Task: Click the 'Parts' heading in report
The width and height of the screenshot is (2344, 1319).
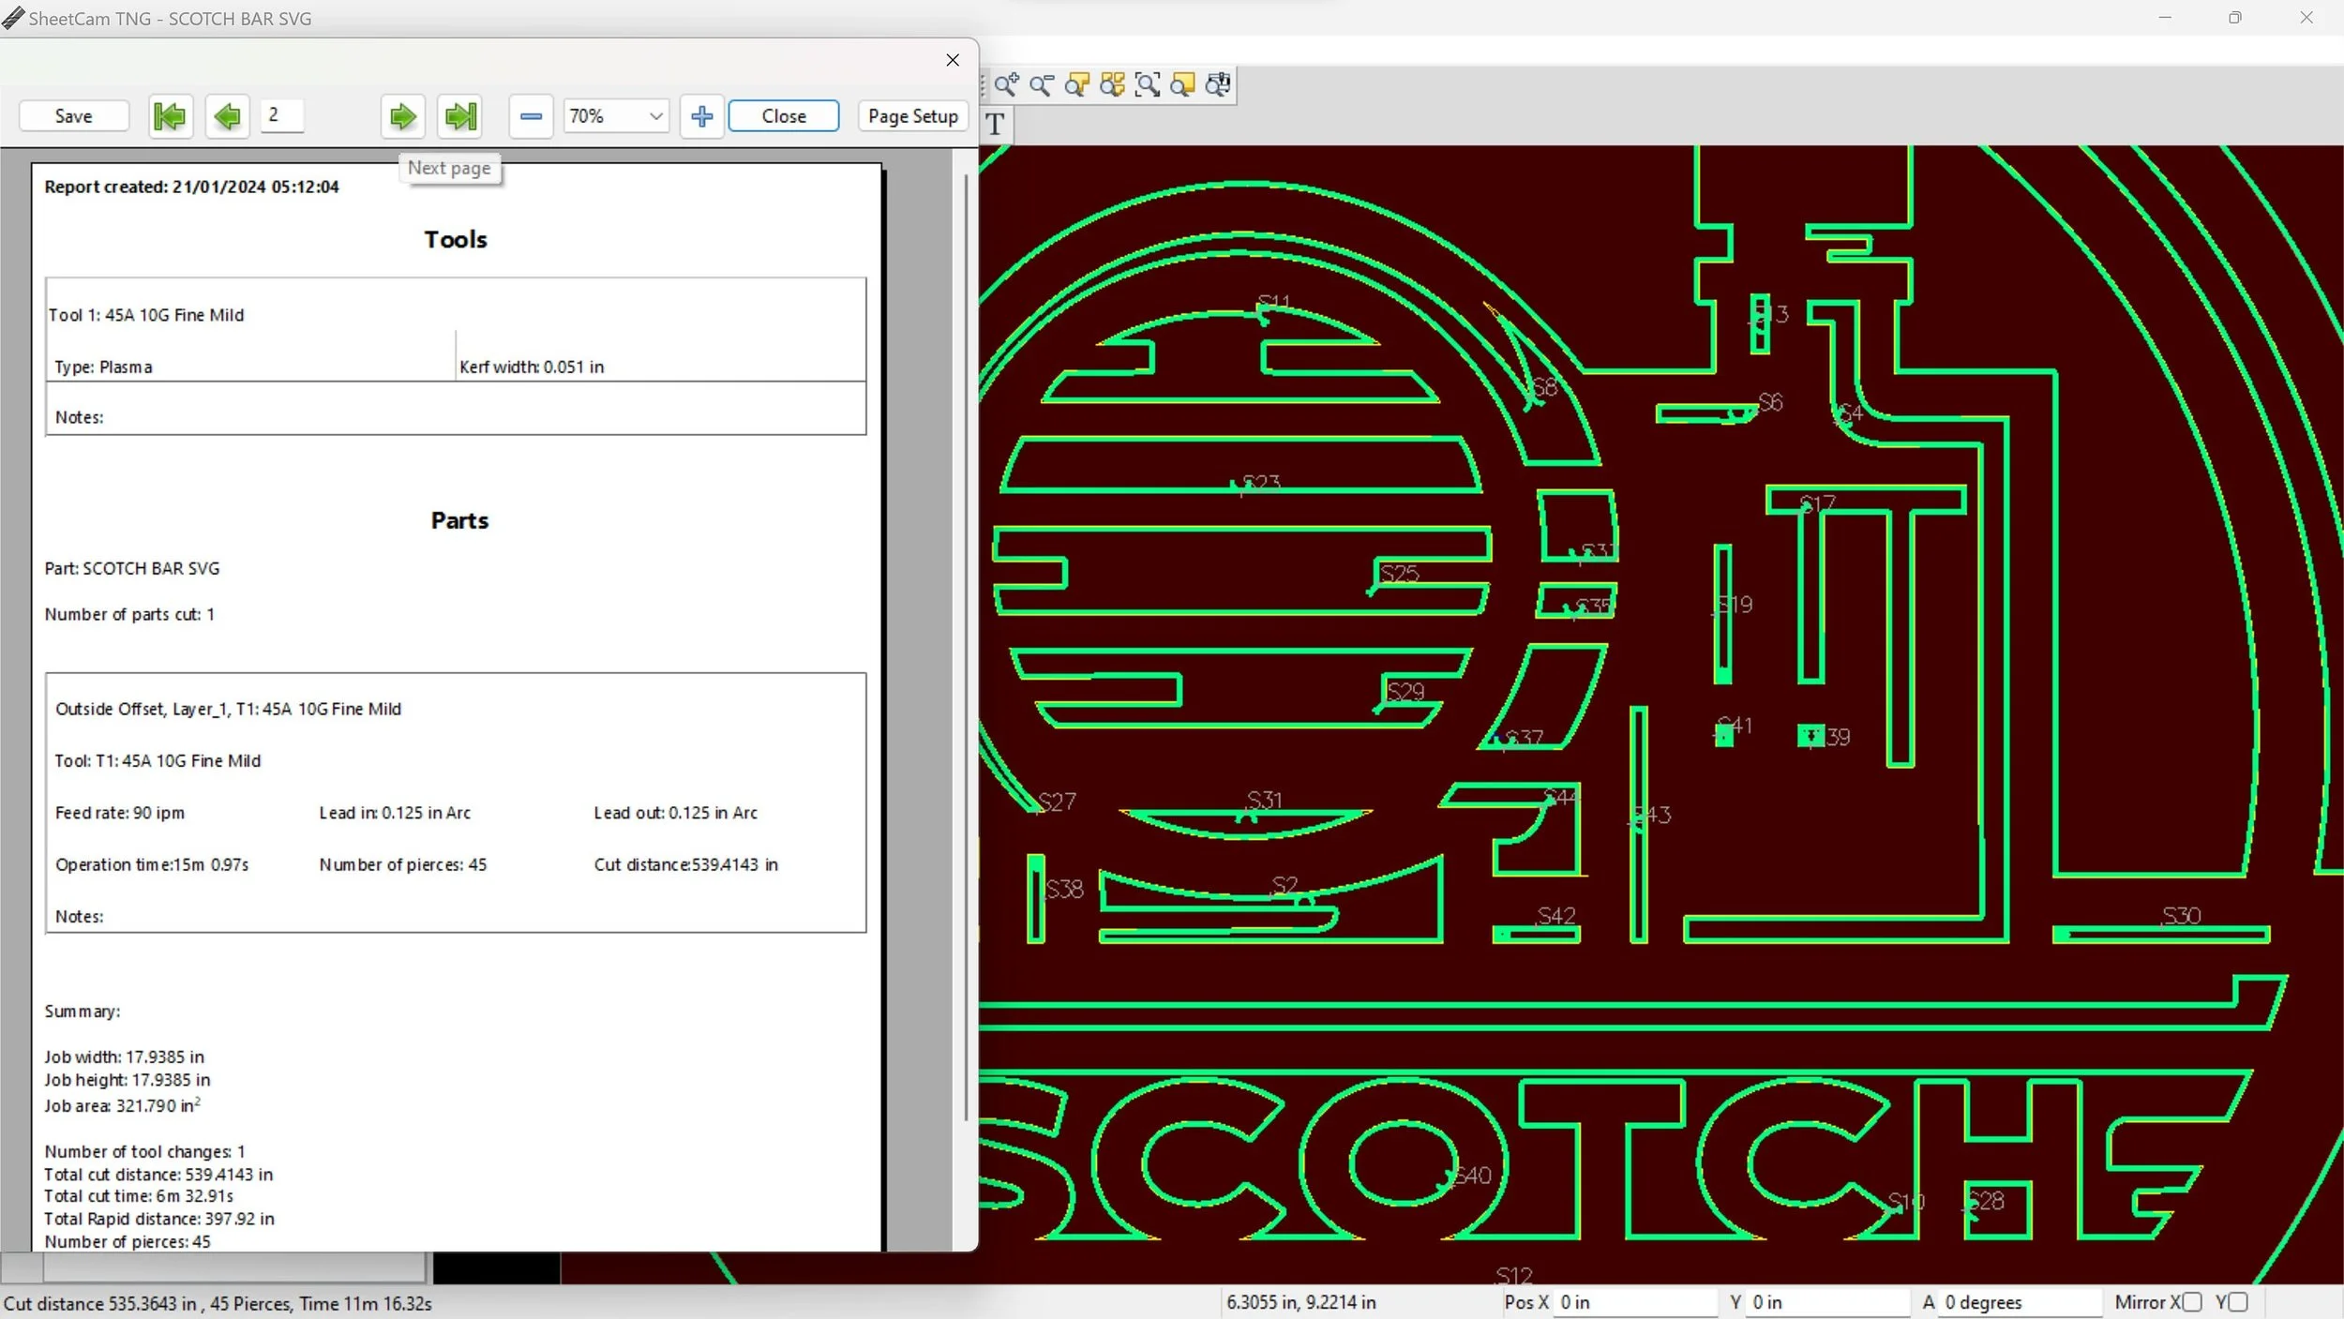Action: [459, 520]
